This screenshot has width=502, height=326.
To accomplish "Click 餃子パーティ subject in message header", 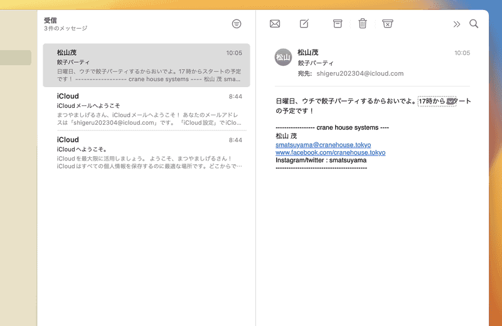I will [316, 63].
